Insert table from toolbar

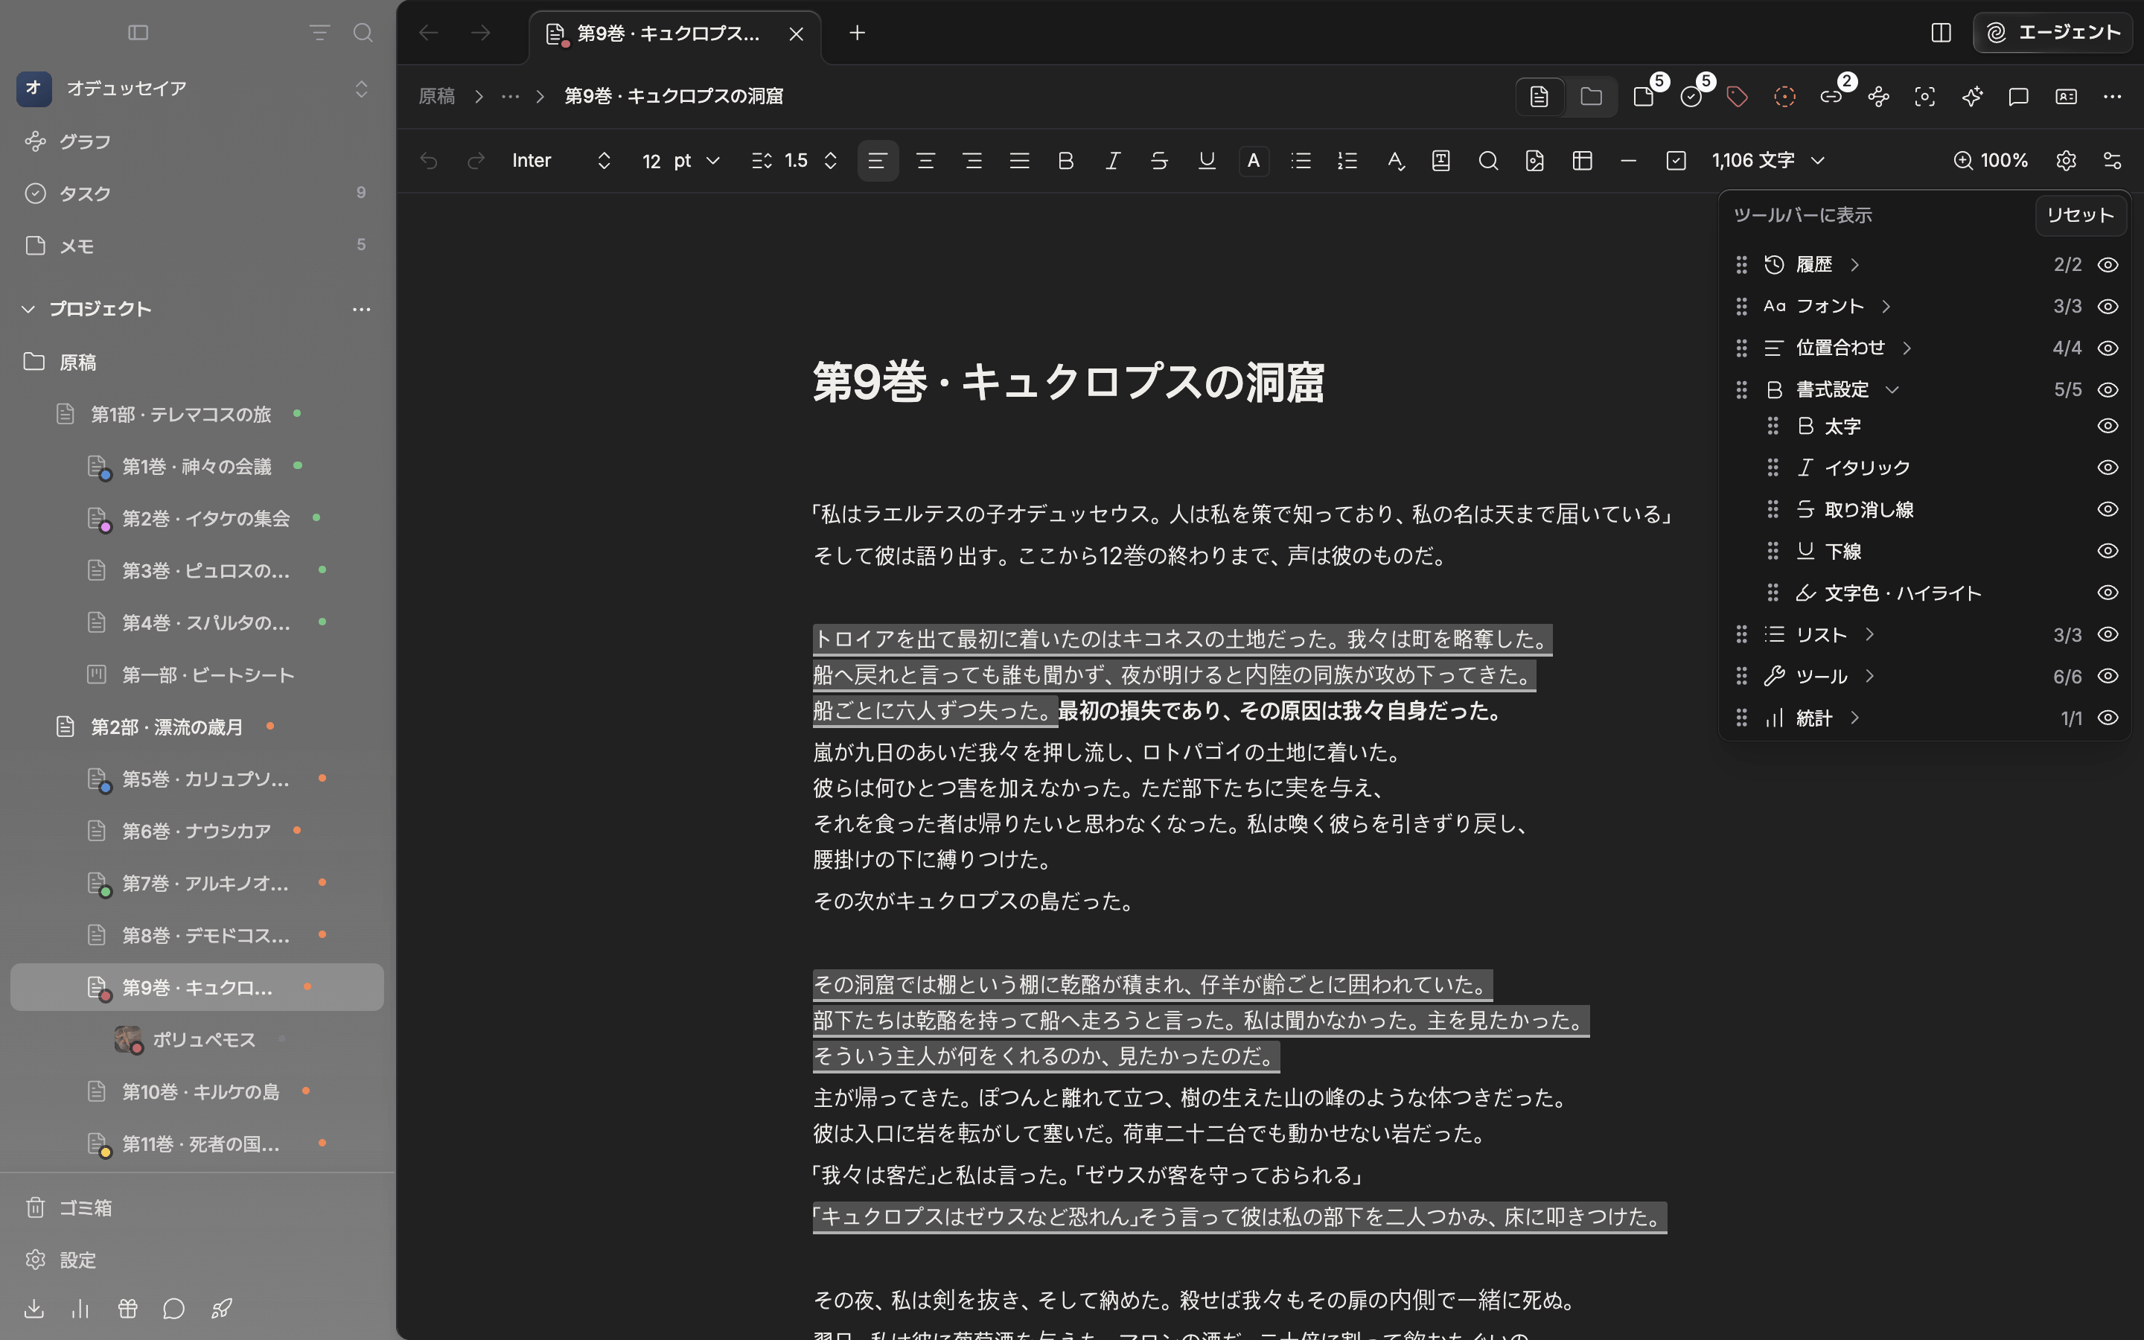[1582, 160]
